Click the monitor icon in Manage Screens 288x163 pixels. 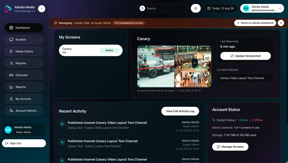tap(218, 147)
